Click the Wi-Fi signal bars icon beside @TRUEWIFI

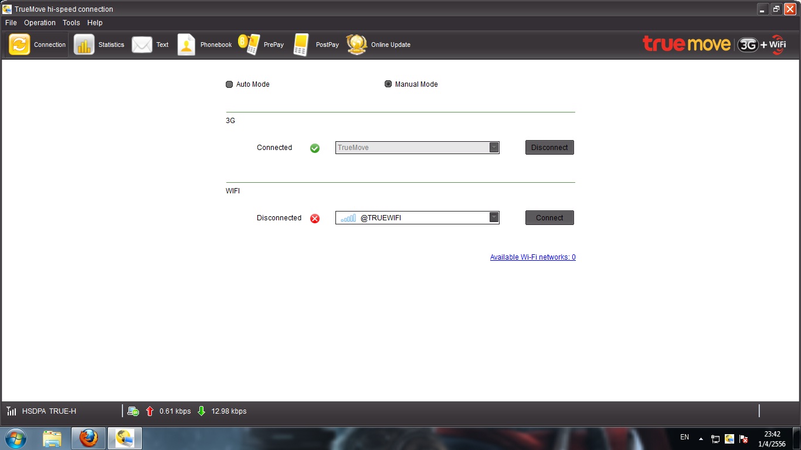[x=348, y=218]
